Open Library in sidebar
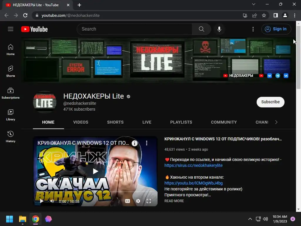The width and height of the screenshot is (301, 226). click(x=11, y=115)
